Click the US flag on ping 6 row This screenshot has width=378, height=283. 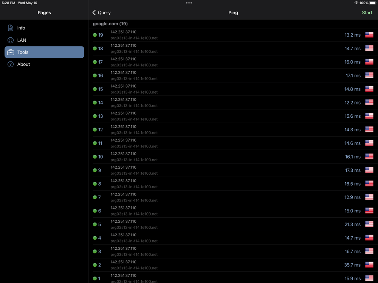(x=369, y=211)
